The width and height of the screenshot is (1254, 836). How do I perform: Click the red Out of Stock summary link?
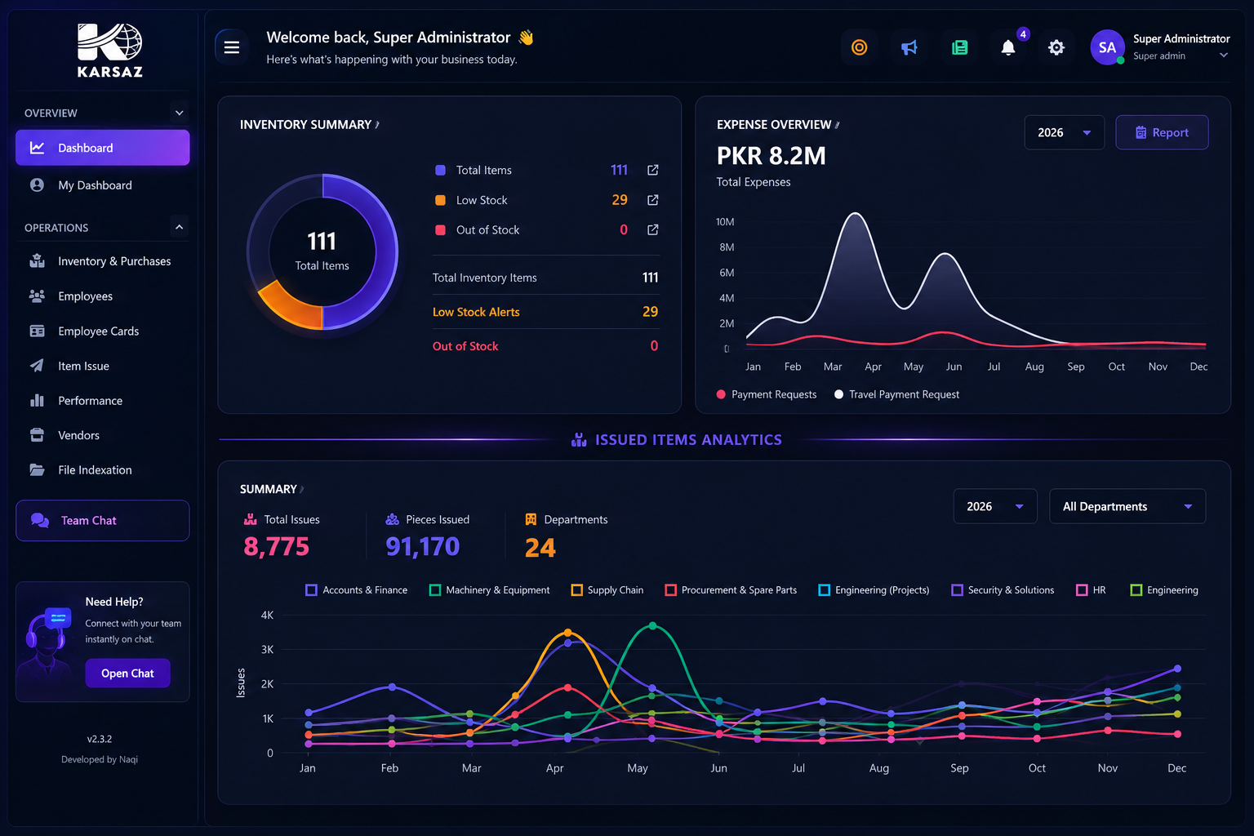(x=465, y=346)
